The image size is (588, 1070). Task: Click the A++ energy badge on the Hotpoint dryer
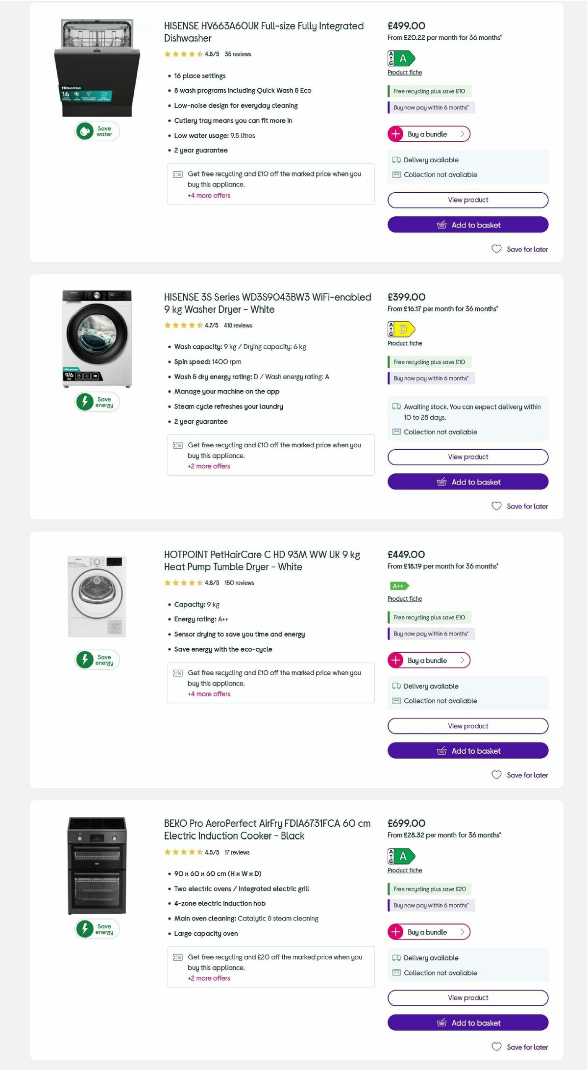coord(398,586)
